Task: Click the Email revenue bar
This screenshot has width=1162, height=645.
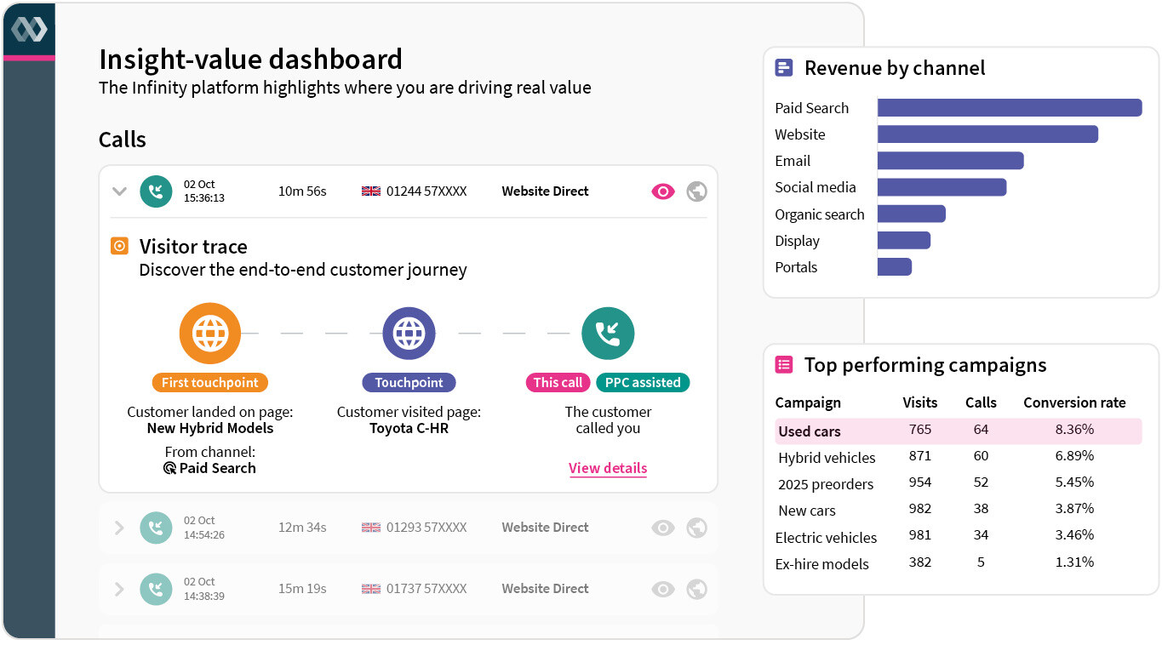Action: pyautogui.click(x=951, y=161)
